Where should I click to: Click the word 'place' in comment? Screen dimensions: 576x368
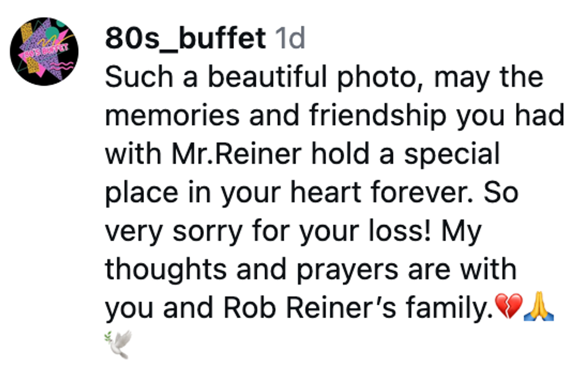(x=142, y=193)
